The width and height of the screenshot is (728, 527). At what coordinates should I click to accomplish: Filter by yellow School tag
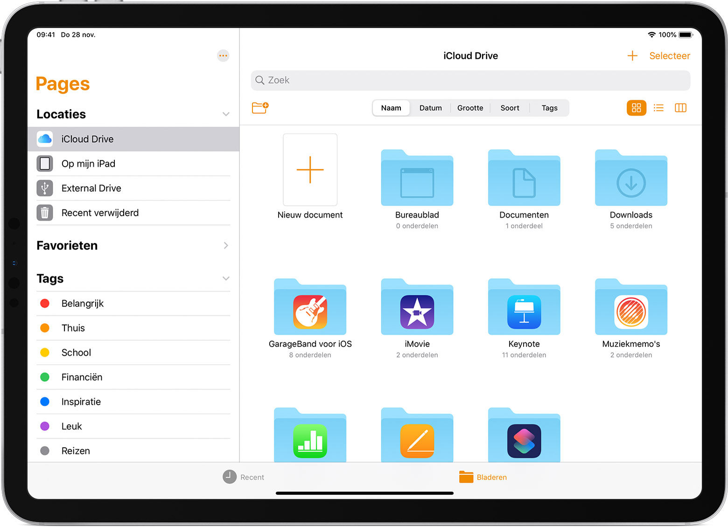133,353
